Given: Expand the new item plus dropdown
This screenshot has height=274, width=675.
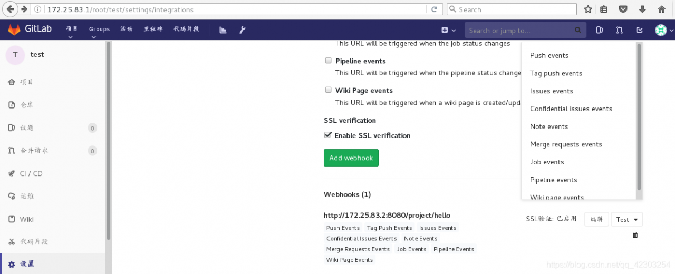Looking at the screenshot, I should pos(448,30).
